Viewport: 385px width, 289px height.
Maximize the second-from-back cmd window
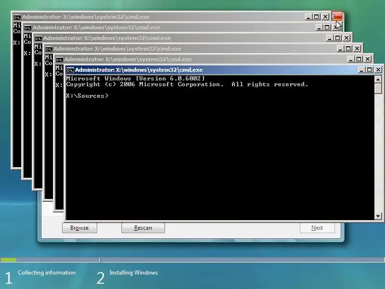327,27
